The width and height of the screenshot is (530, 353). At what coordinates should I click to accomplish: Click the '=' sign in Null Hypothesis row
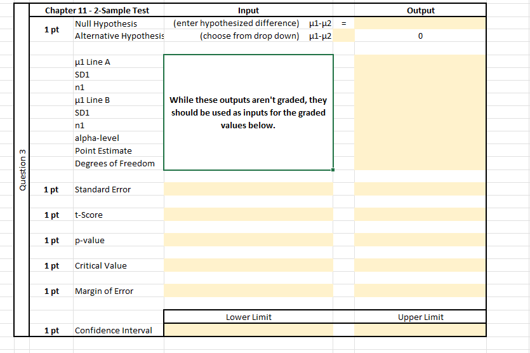point(344,23)
